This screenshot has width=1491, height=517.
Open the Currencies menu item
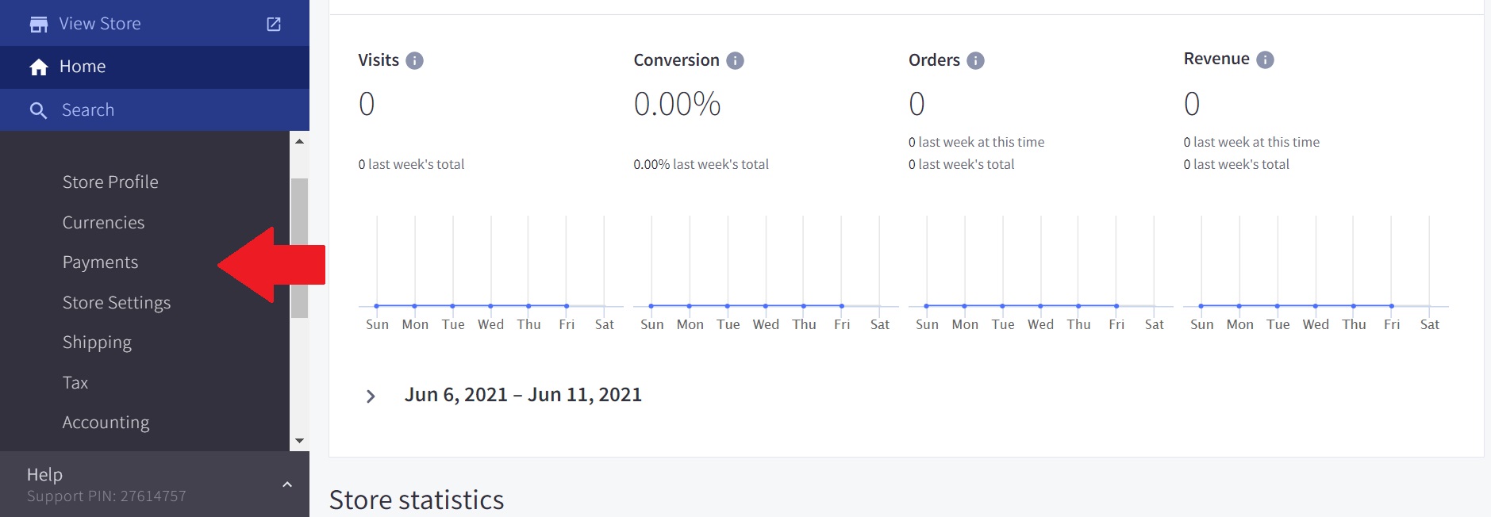point(103,223)
